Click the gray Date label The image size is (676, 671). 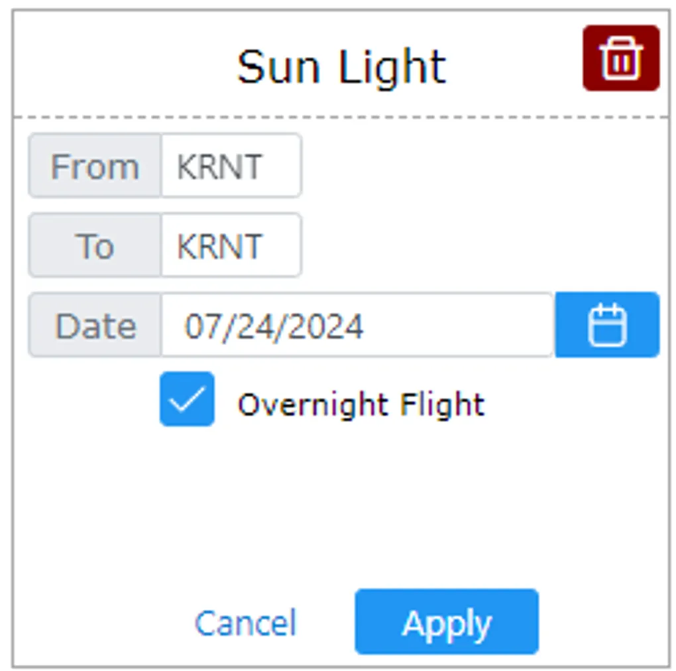click(95, 326)
